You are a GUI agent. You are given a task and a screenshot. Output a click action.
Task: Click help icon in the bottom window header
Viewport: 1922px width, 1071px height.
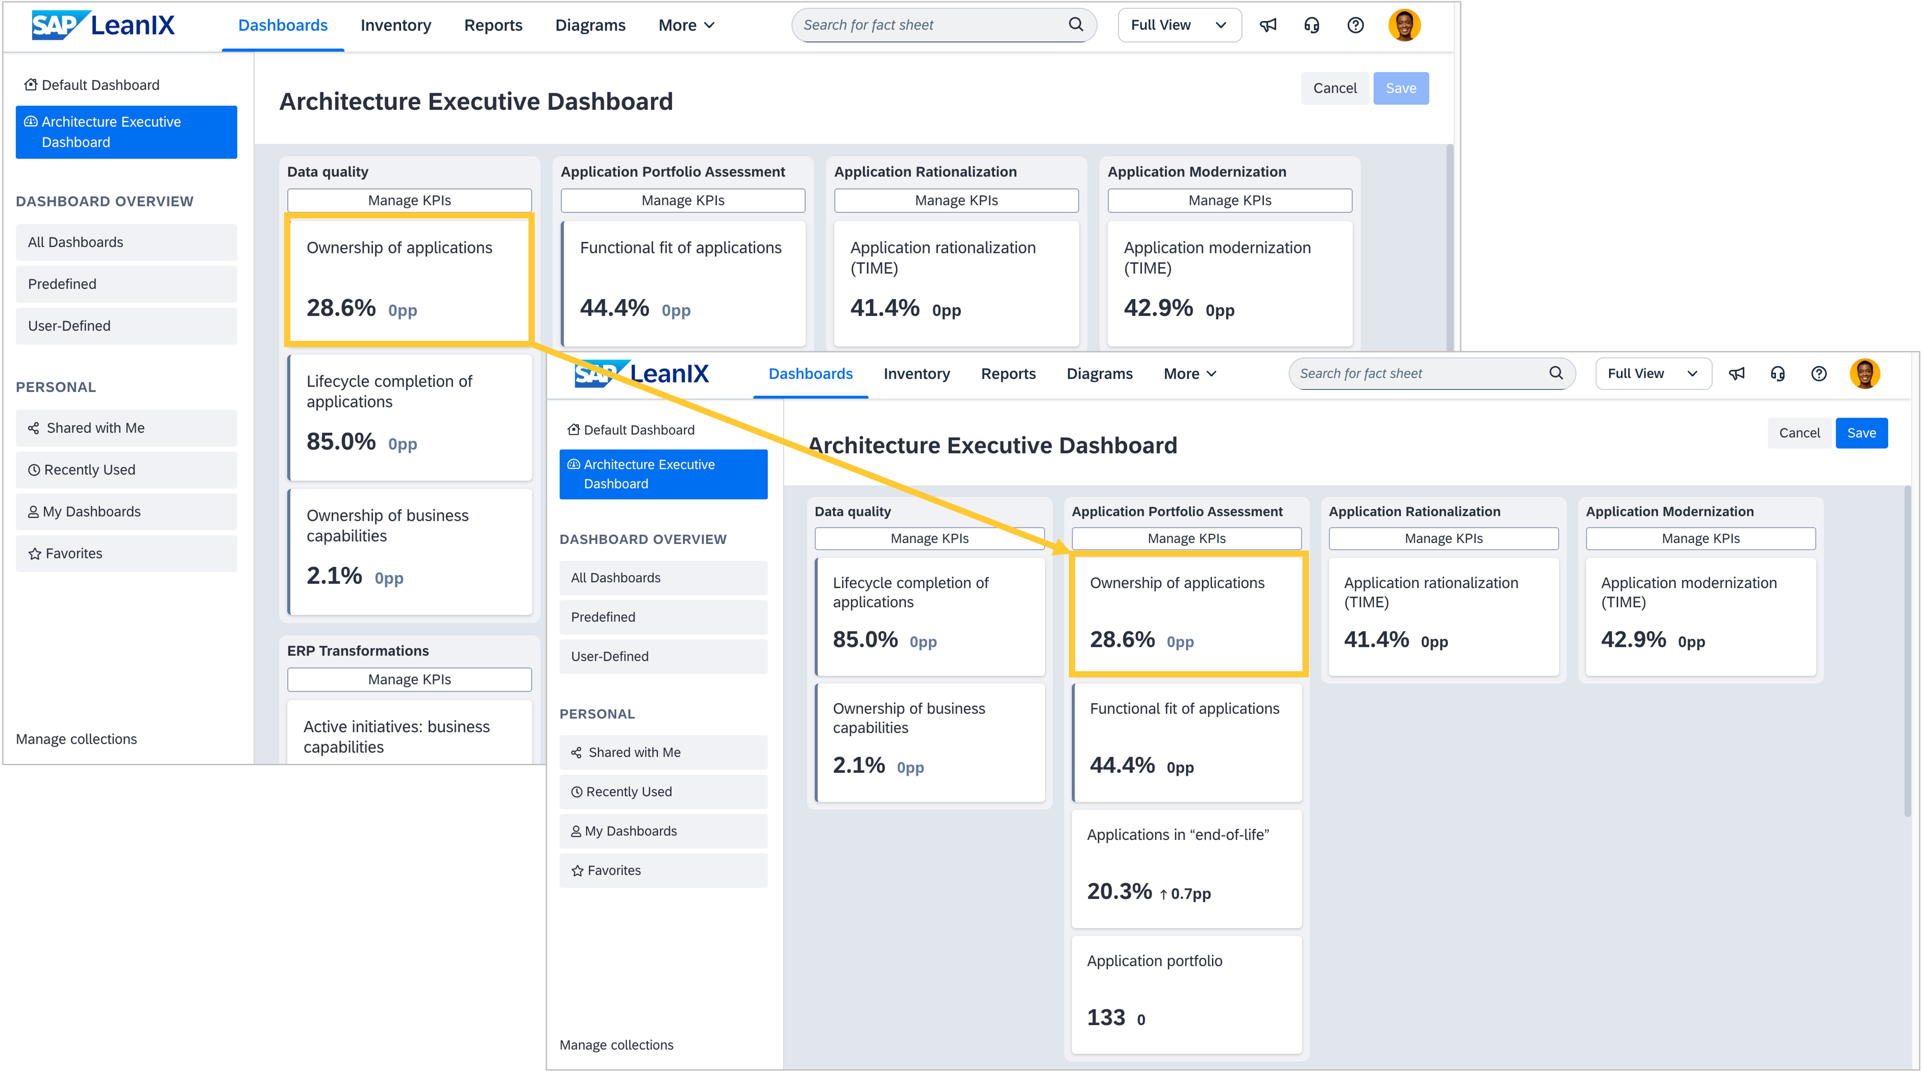pyautogui.click(x=1819, y=373)
